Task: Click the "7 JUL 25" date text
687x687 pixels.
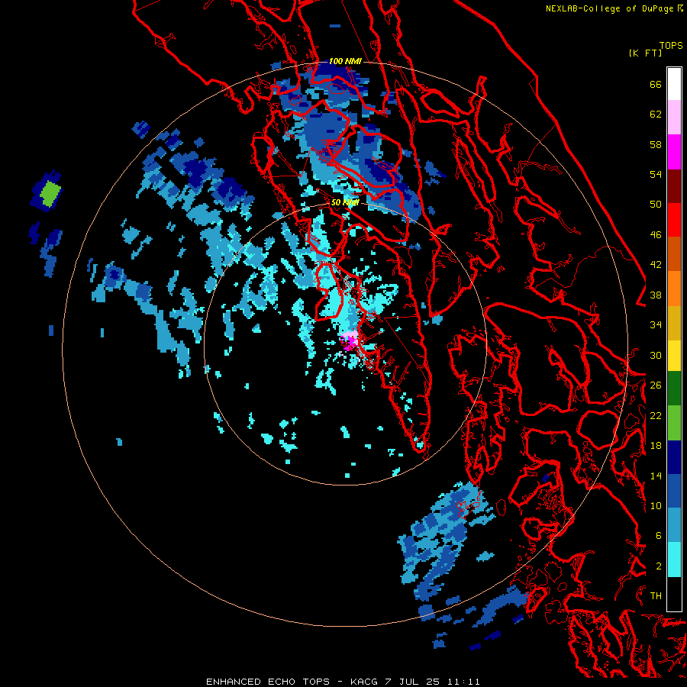Action: coord(414,682)
